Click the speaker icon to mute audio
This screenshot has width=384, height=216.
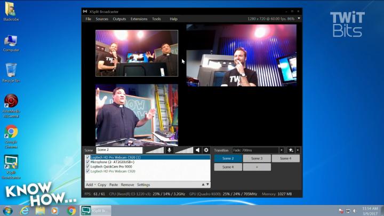[197, 150]
